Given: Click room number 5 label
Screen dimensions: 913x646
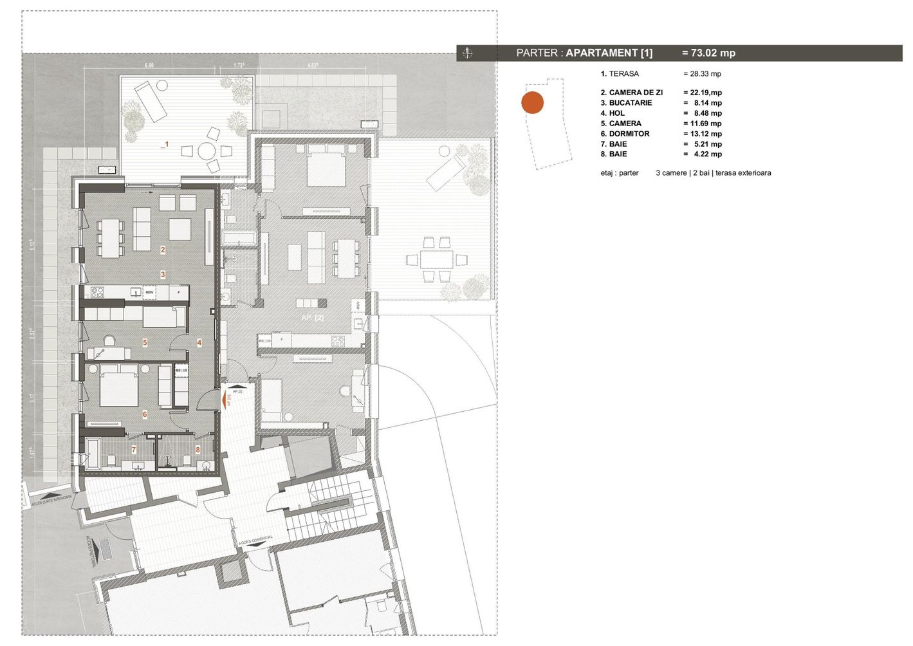Looking at the screenshot, I should pyautogui.click(x=145, y=343).
